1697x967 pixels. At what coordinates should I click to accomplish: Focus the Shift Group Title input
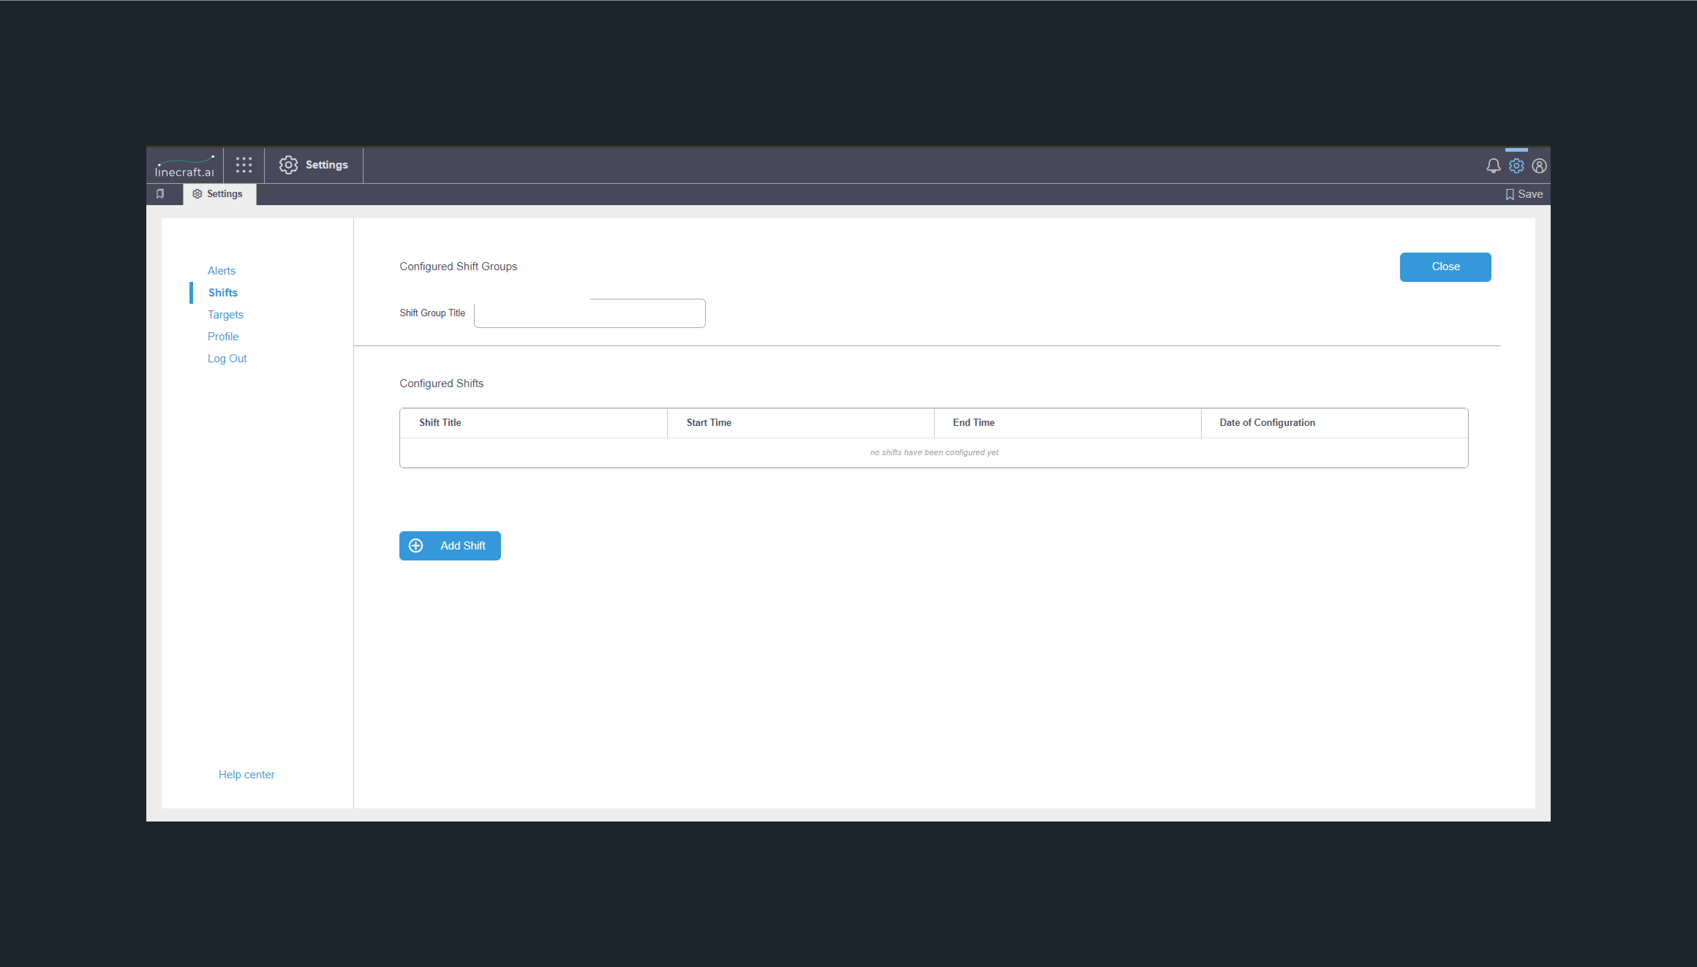point(590,313)
